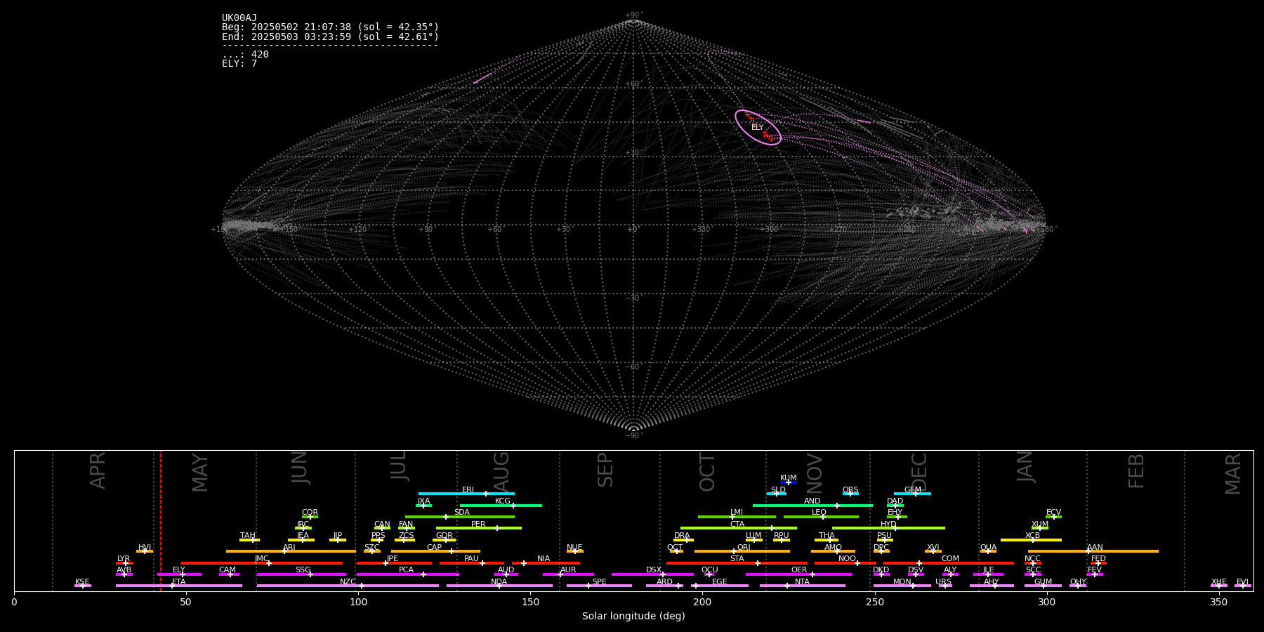Select the ERI shower label
Viewport: 1264px width, 632px height.
[x=468, y=489]
